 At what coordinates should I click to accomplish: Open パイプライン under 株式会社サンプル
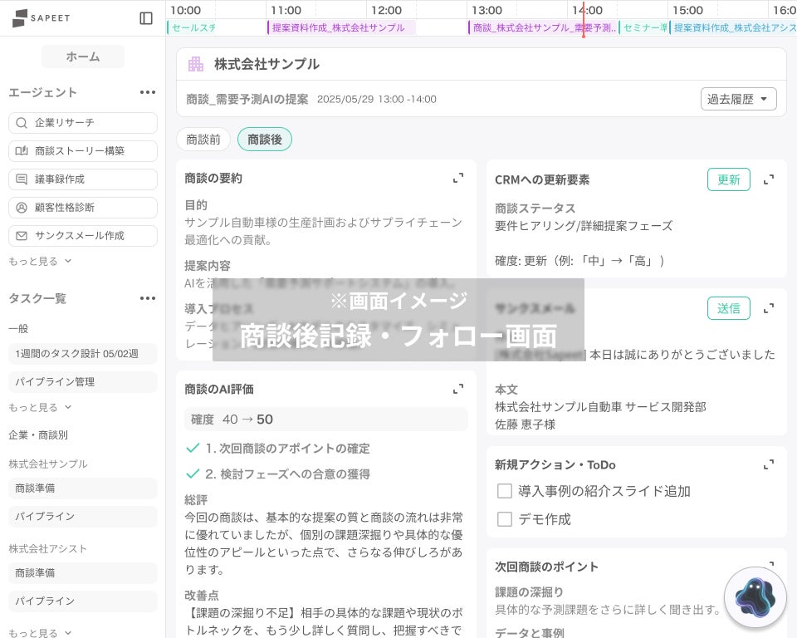(83, 517)
